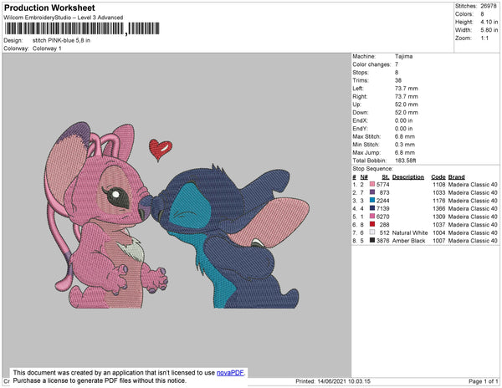502x388 pixels.
Task: Select the teal 2244 color swatch
Action: [x=372, y=200]
